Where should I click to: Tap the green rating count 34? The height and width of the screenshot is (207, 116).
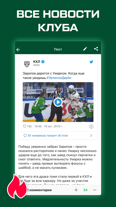85,190
